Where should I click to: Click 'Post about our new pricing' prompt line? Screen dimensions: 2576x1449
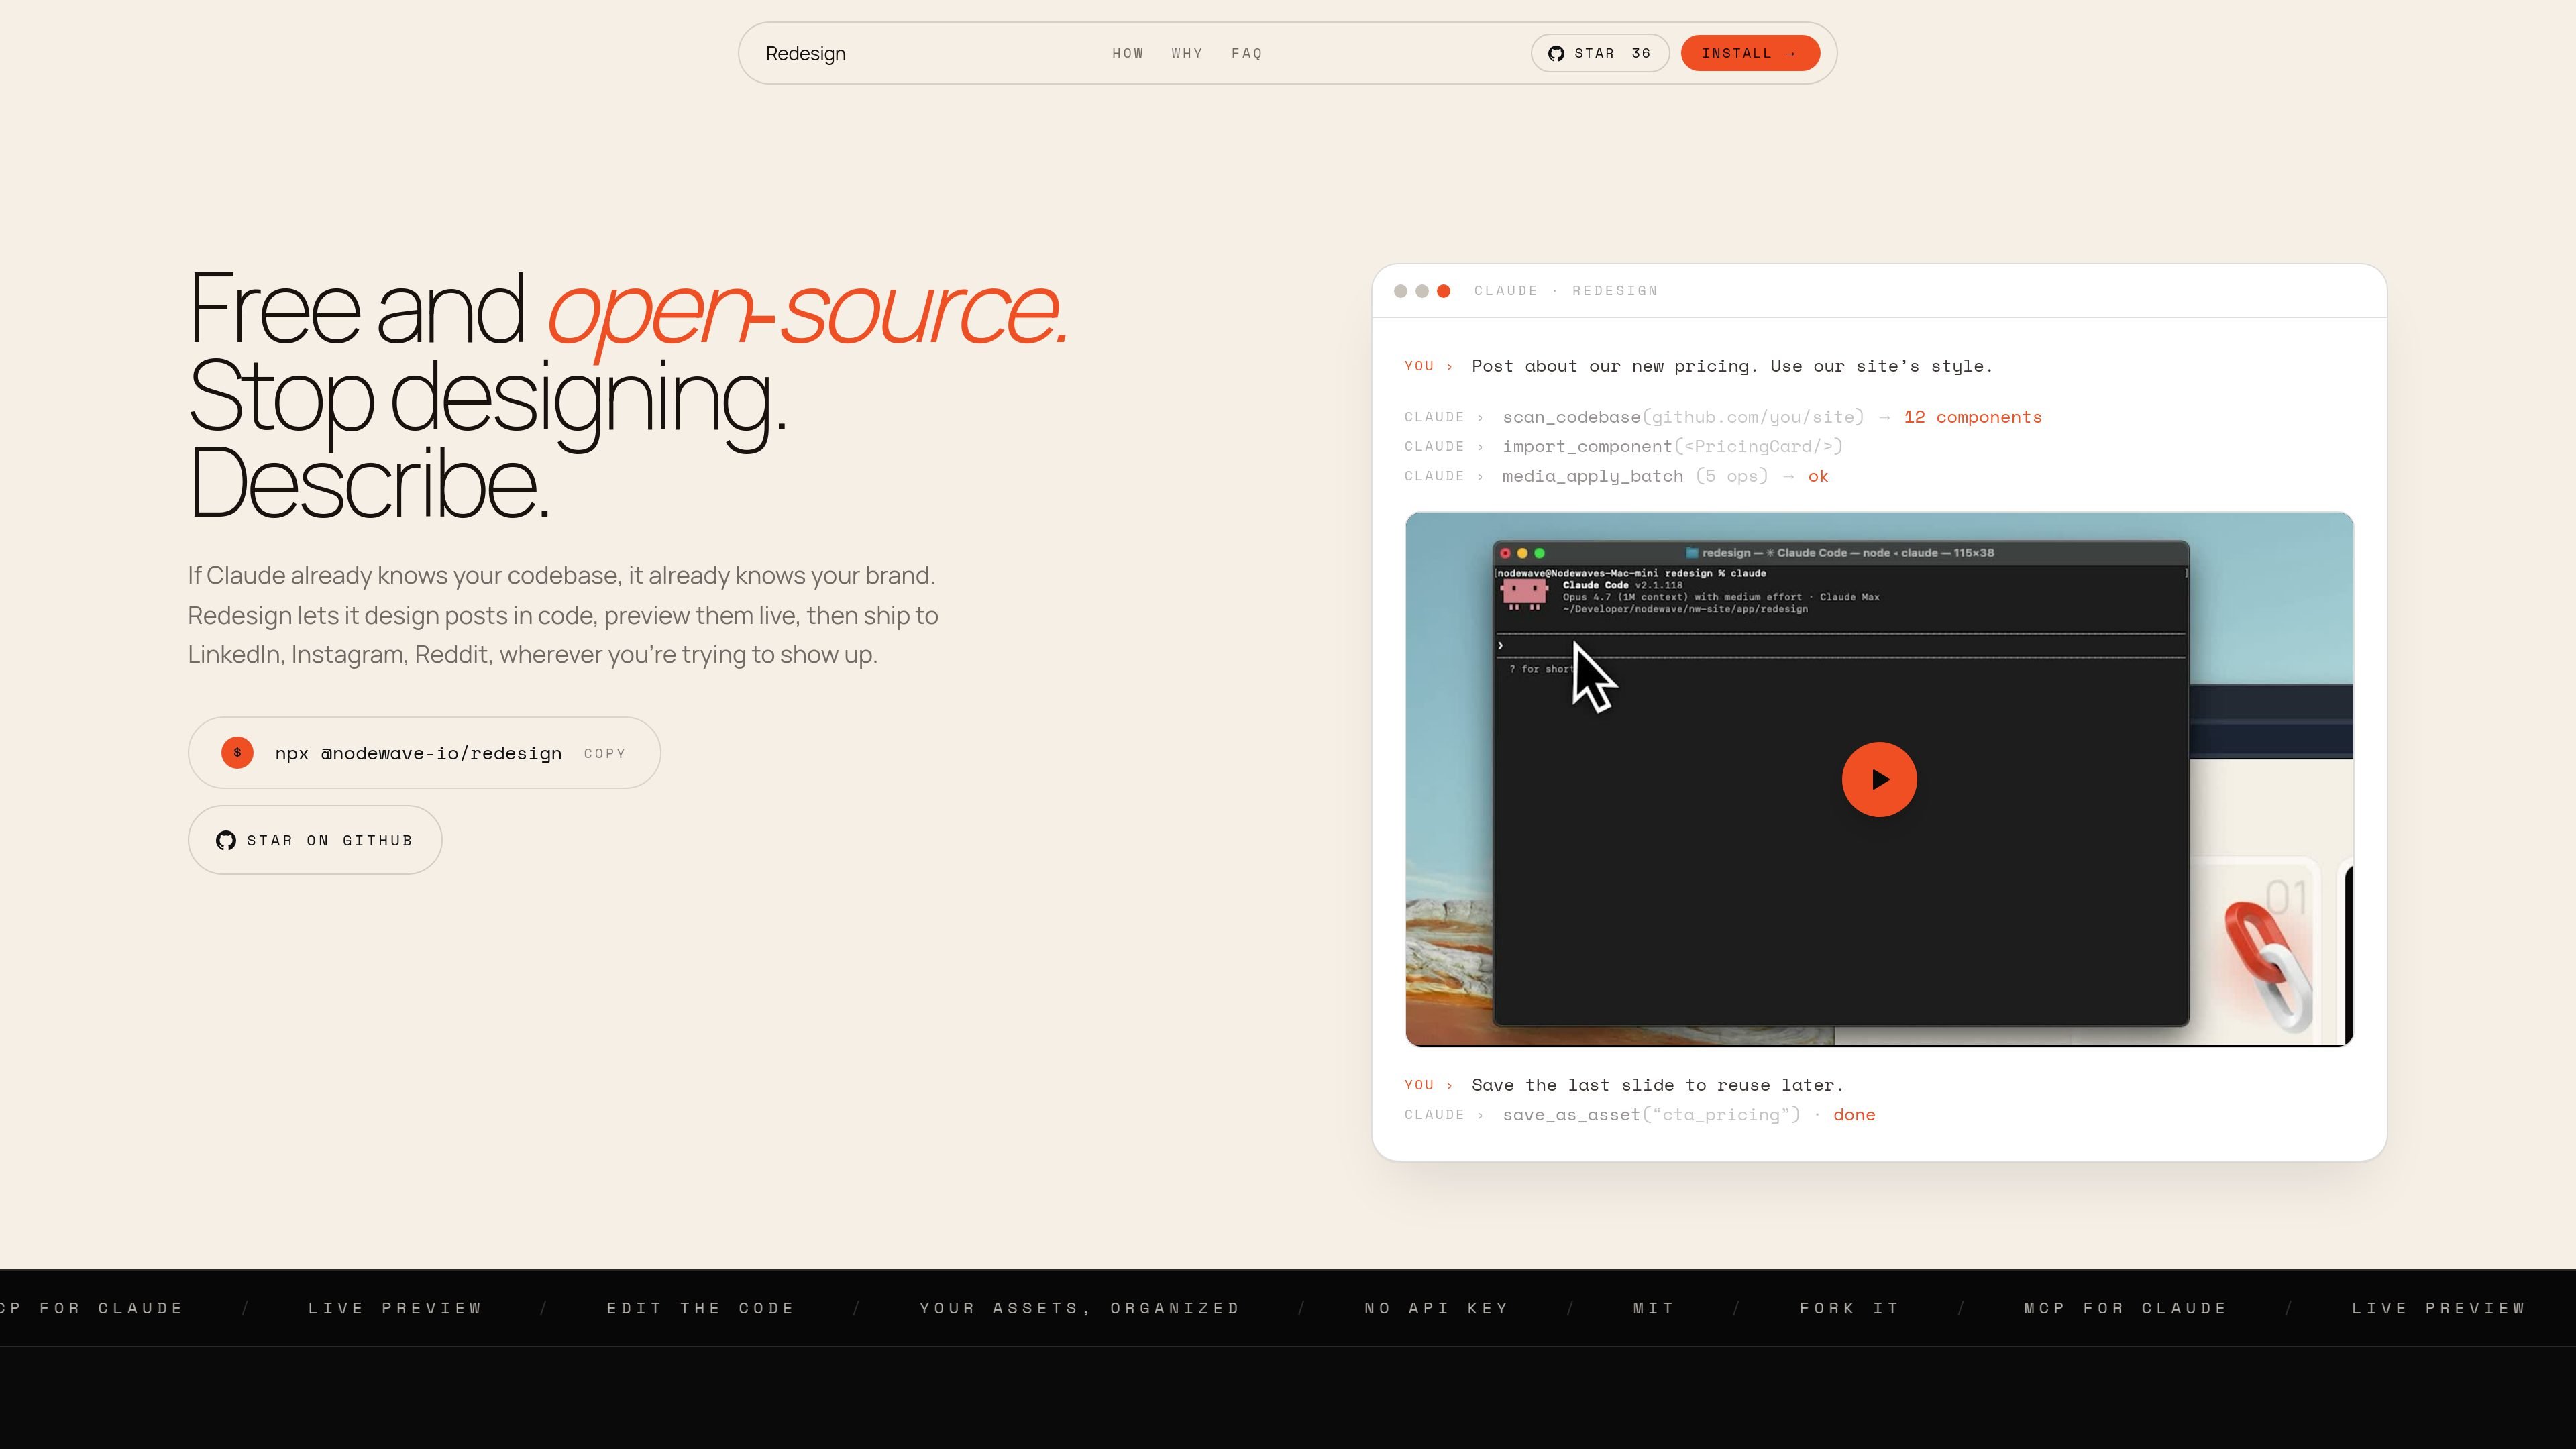tap(1698, 366)
